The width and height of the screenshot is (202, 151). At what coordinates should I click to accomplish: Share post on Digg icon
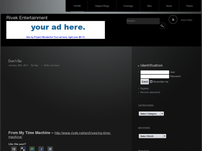[x=14, y=149]
